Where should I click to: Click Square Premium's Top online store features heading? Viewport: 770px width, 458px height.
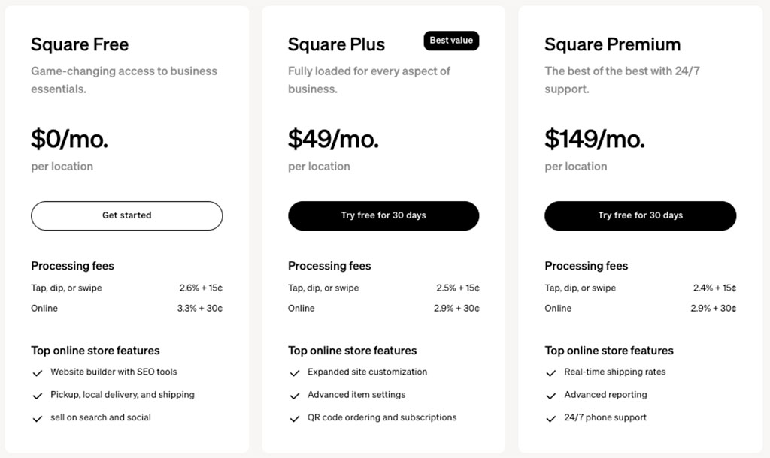609,351
